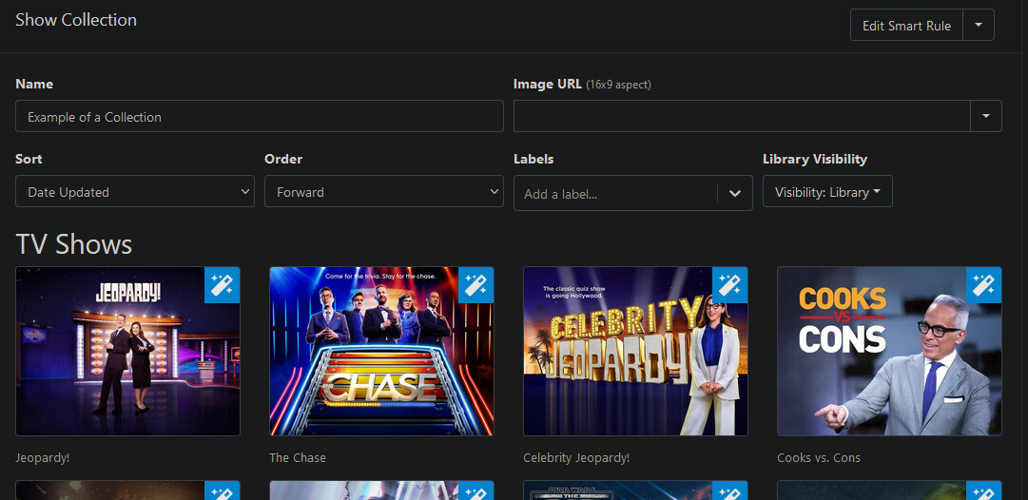Click the Edit Smart Rule button
The width and height of the screenshot is (1028, 500).
(x=906, y=26)
